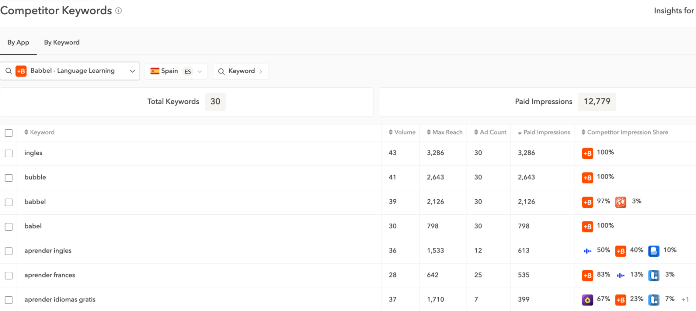696x311 pixels.
Task: Check the box for aprender ingles
Action: [x=9, y=251]
